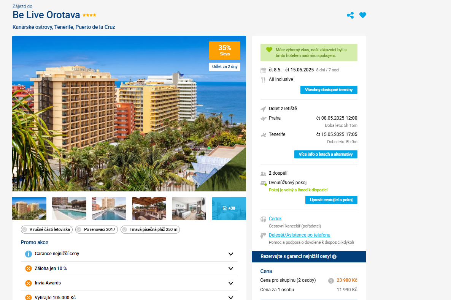Click the calendar icon next to trip dates
The image size is (451, 300).
point(263,70)
